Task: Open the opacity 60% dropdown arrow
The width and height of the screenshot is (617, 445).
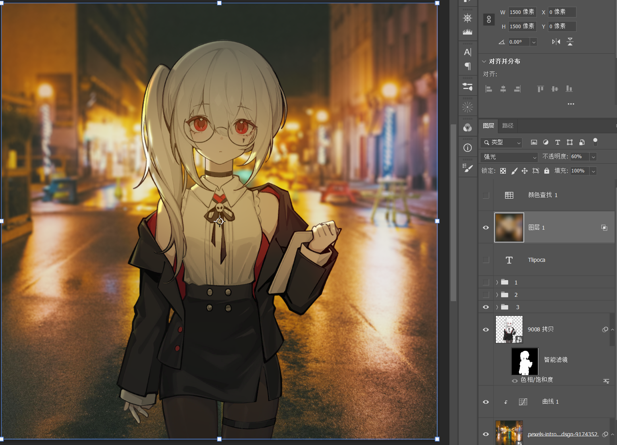Action: pos(593,157)
